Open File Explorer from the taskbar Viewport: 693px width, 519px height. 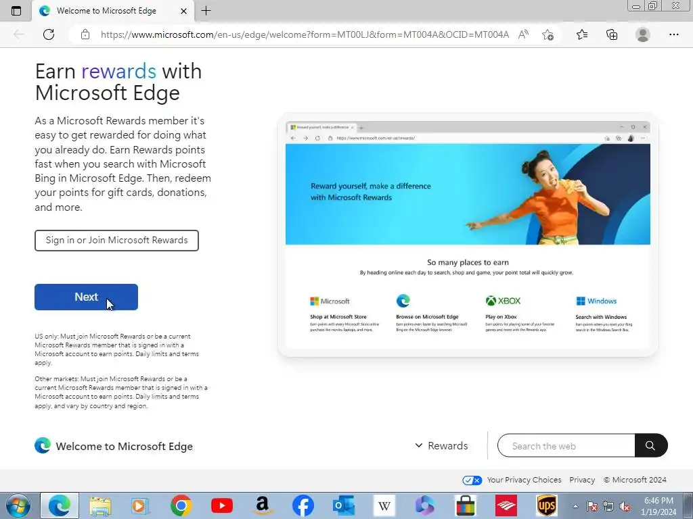click(100, 505)
